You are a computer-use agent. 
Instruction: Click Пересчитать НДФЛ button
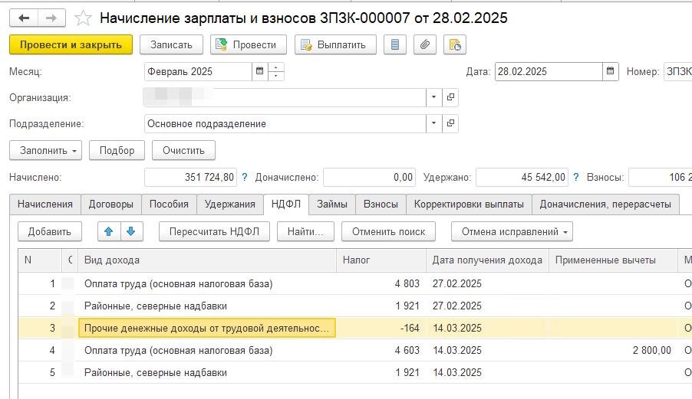tap(215, 231)
